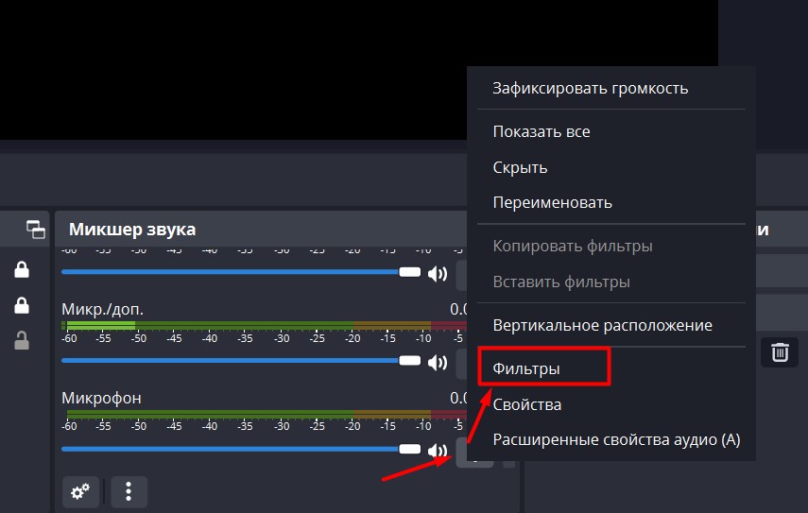Image resolution: width=808 pixels, height=513 pixels.
Task: Choose Свойства from the context menu
Action: pos(527,404)
